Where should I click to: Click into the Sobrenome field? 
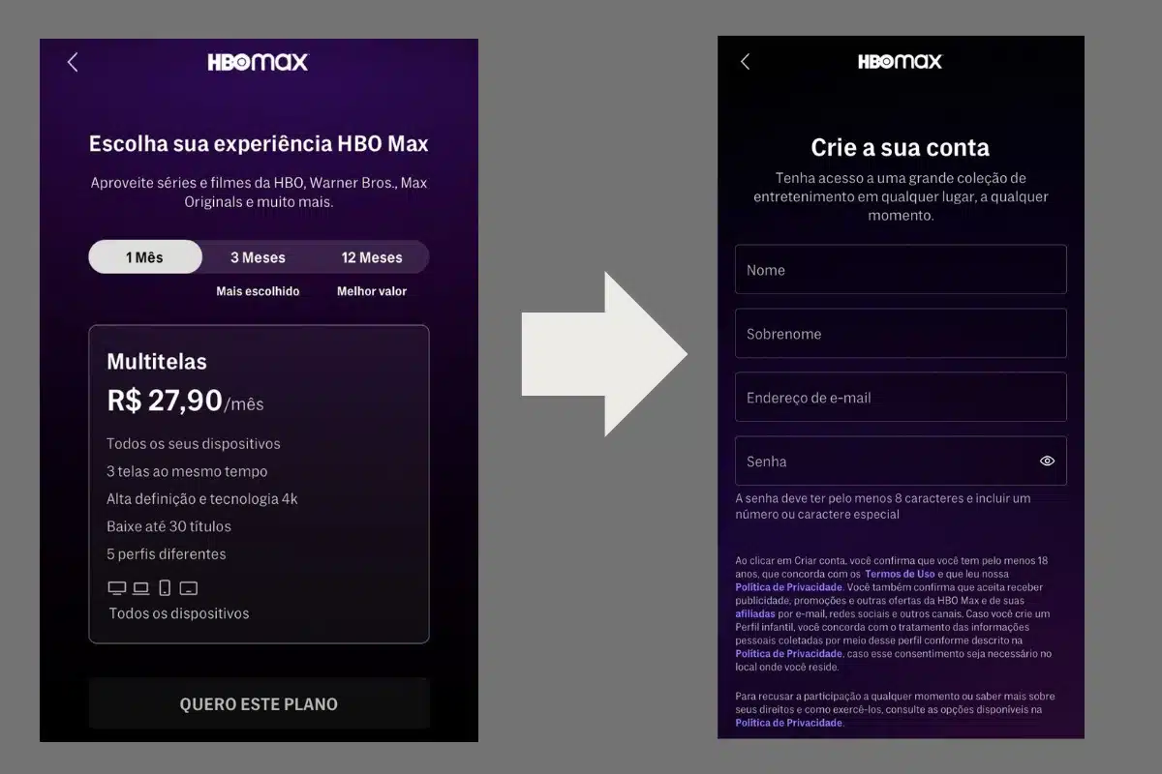click(900, 334)
